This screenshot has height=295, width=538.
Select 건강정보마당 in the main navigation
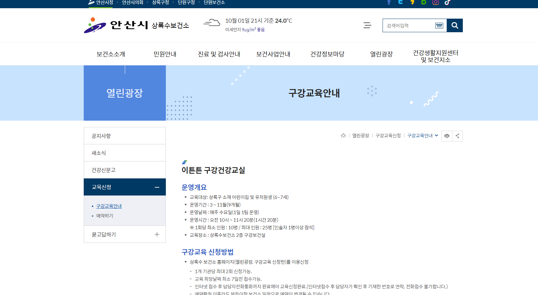coord(327,54)
